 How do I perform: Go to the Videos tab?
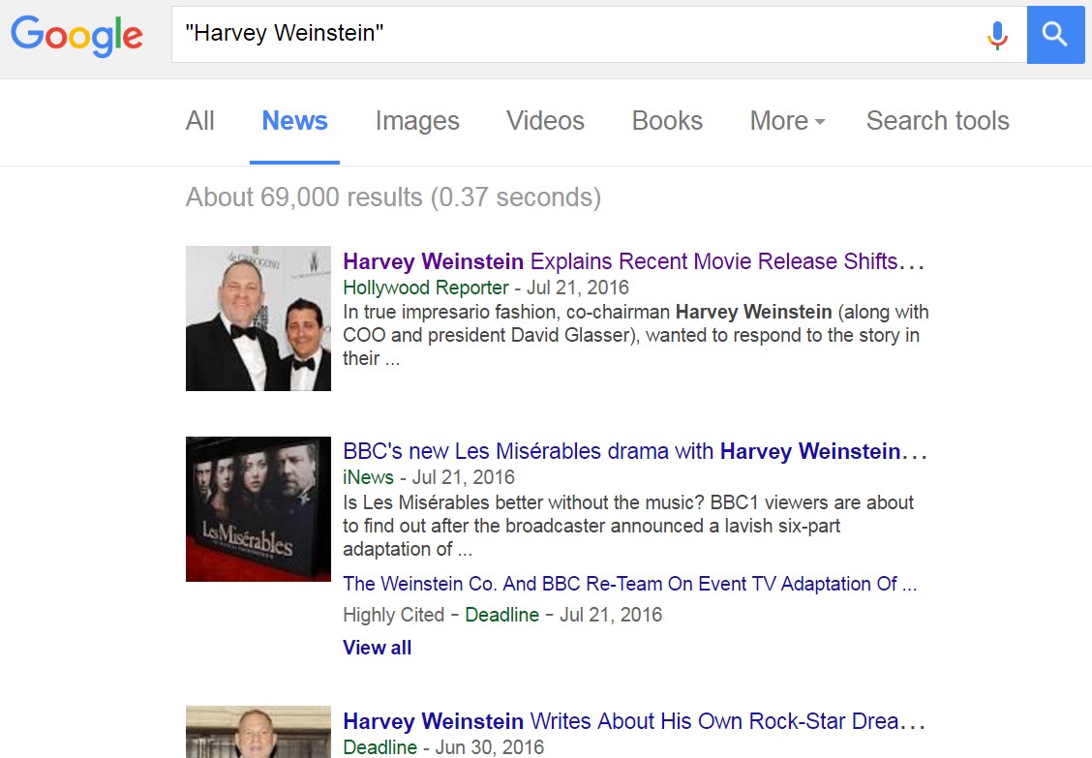coord(545,121)
